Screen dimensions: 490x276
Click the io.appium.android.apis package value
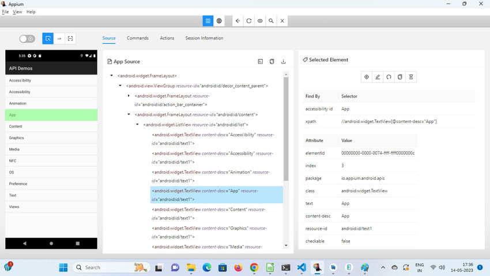pos(363,178)
